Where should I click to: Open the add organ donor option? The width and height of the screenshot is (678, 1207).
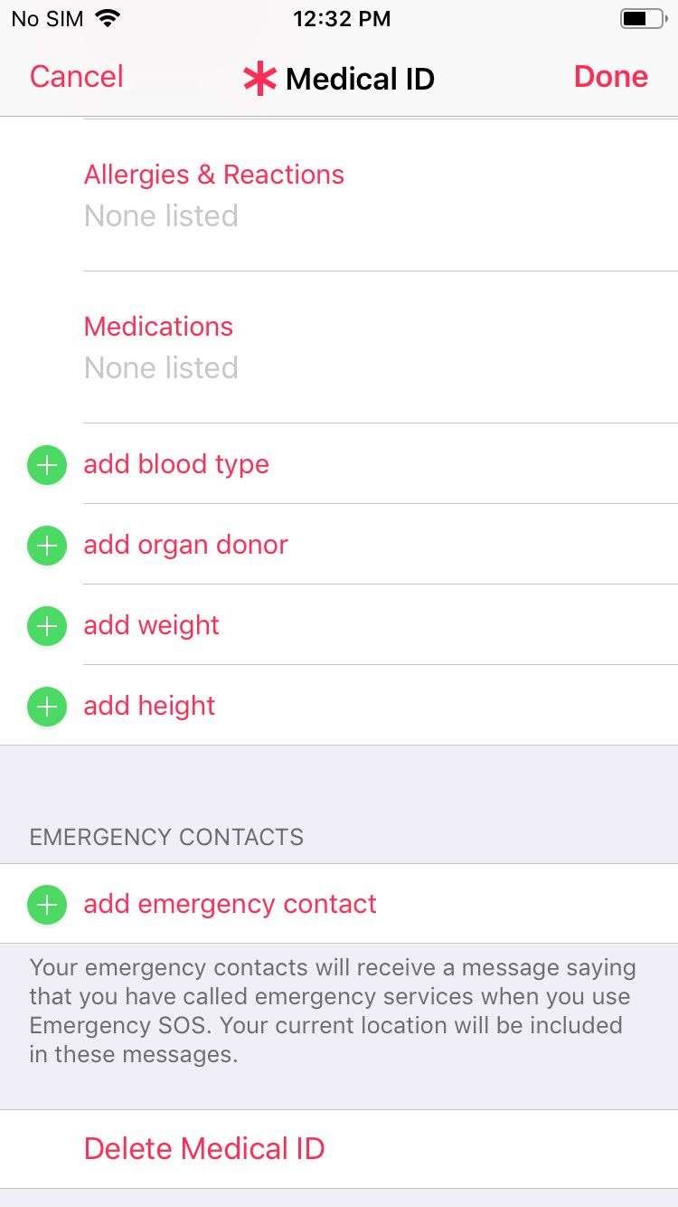(185, 545)
